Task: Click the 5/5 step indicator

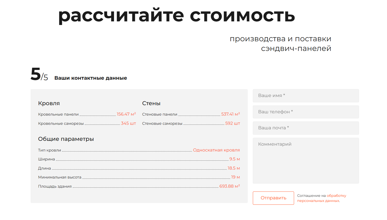Action: 39,74
